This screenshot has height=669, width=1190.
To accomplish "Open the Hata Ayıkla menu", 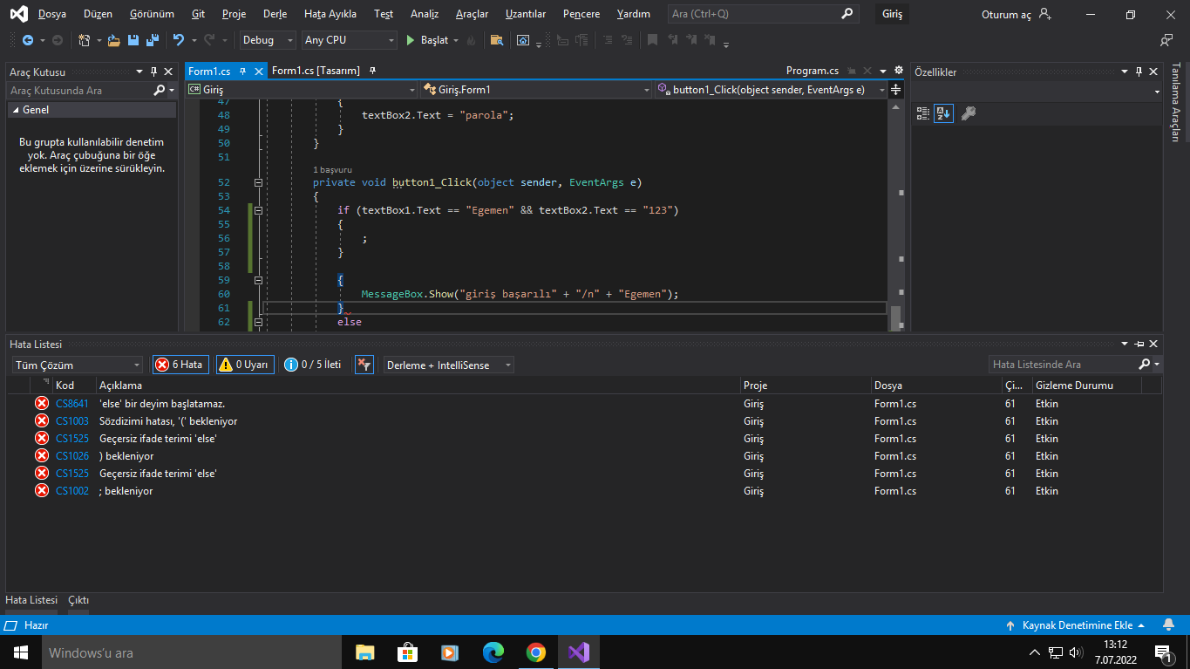I will pos(330,14).
